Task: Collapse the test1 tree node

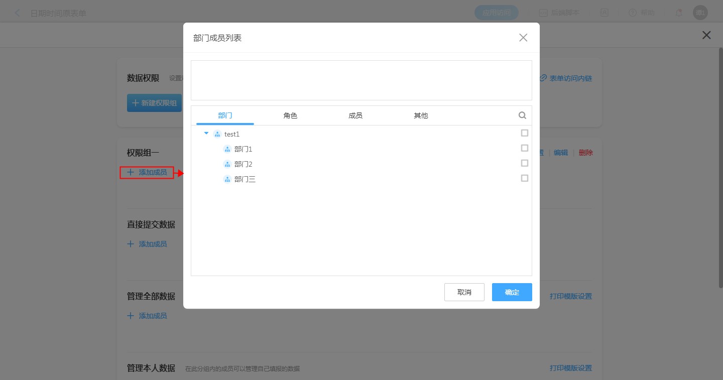Action: click(206, 134)
